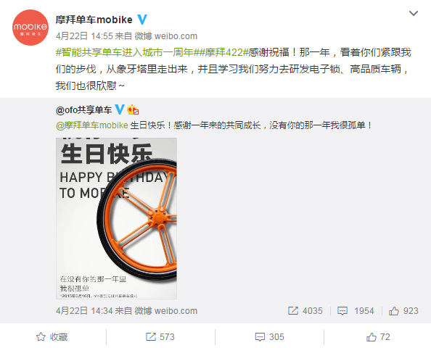Click the 4月22日 14:34 original post timestamp
The height and width of the screenshot is (348, 431).
coord(84,311)
